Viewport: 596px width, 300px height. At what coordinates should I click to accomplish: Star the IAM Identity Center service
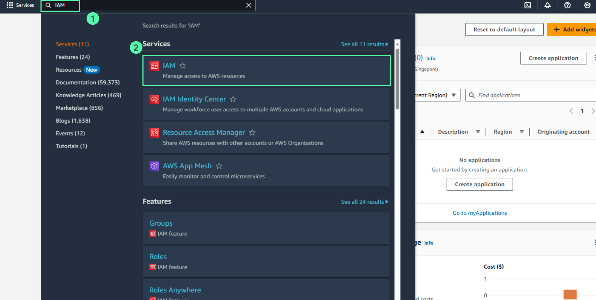233,99
